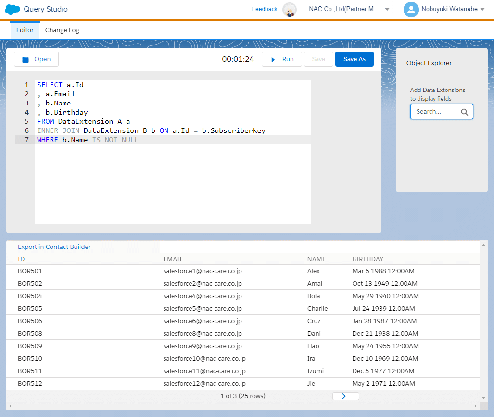Click the small avatar beside Feedback link
494x417 pixels.
click(x=289, y=10)
